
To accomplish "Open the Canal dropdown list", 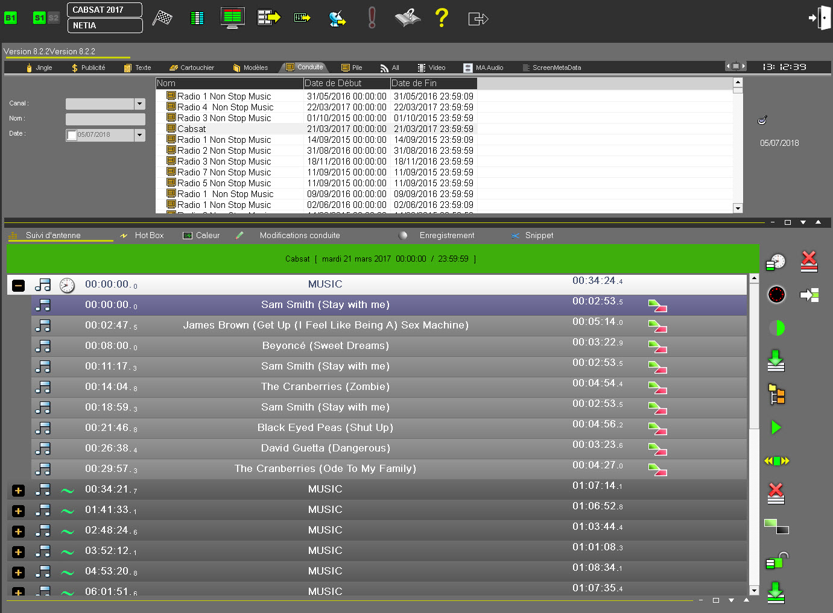I will [x=140, y=104].
